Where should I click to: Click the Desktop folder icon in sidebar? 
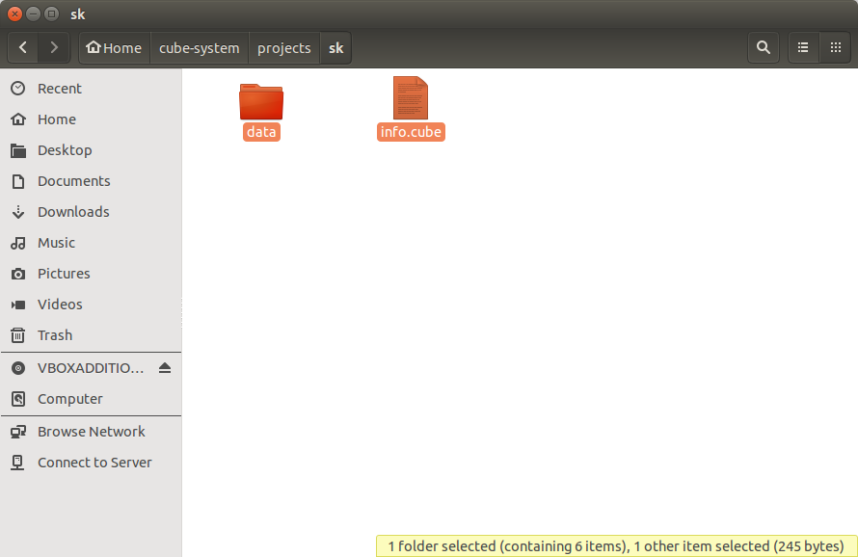tap(18, 150)
